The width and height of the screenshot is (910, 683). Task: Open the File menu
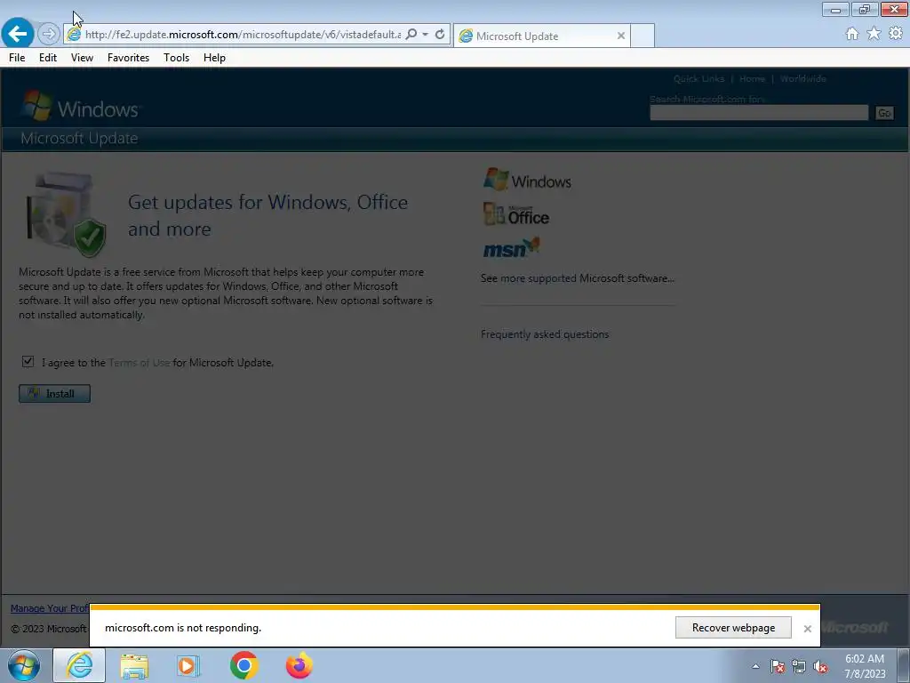coord(17,58)
